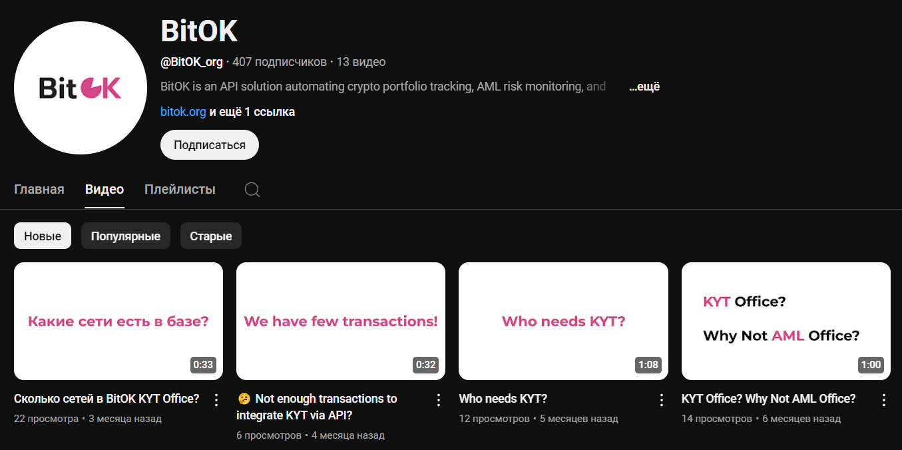Viewport: 902px width, 450px height.
Task: Open the bitok.org link
Action: point(182,111)
